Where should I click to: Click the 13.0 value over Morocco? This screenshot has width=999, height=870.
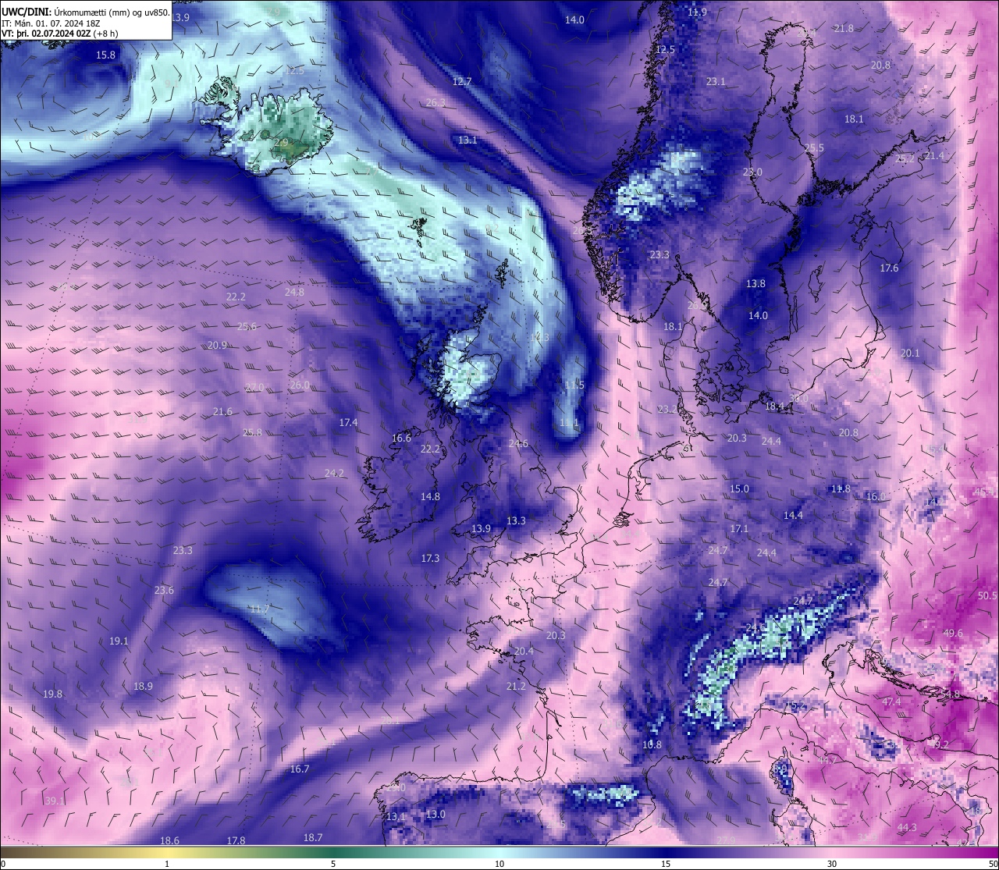(x=436, y=815)
